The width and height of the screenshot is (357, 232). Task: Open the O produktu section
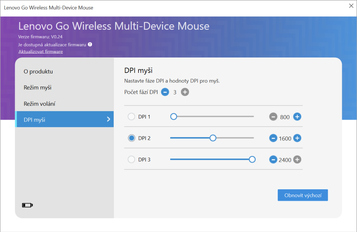point(38,72)
